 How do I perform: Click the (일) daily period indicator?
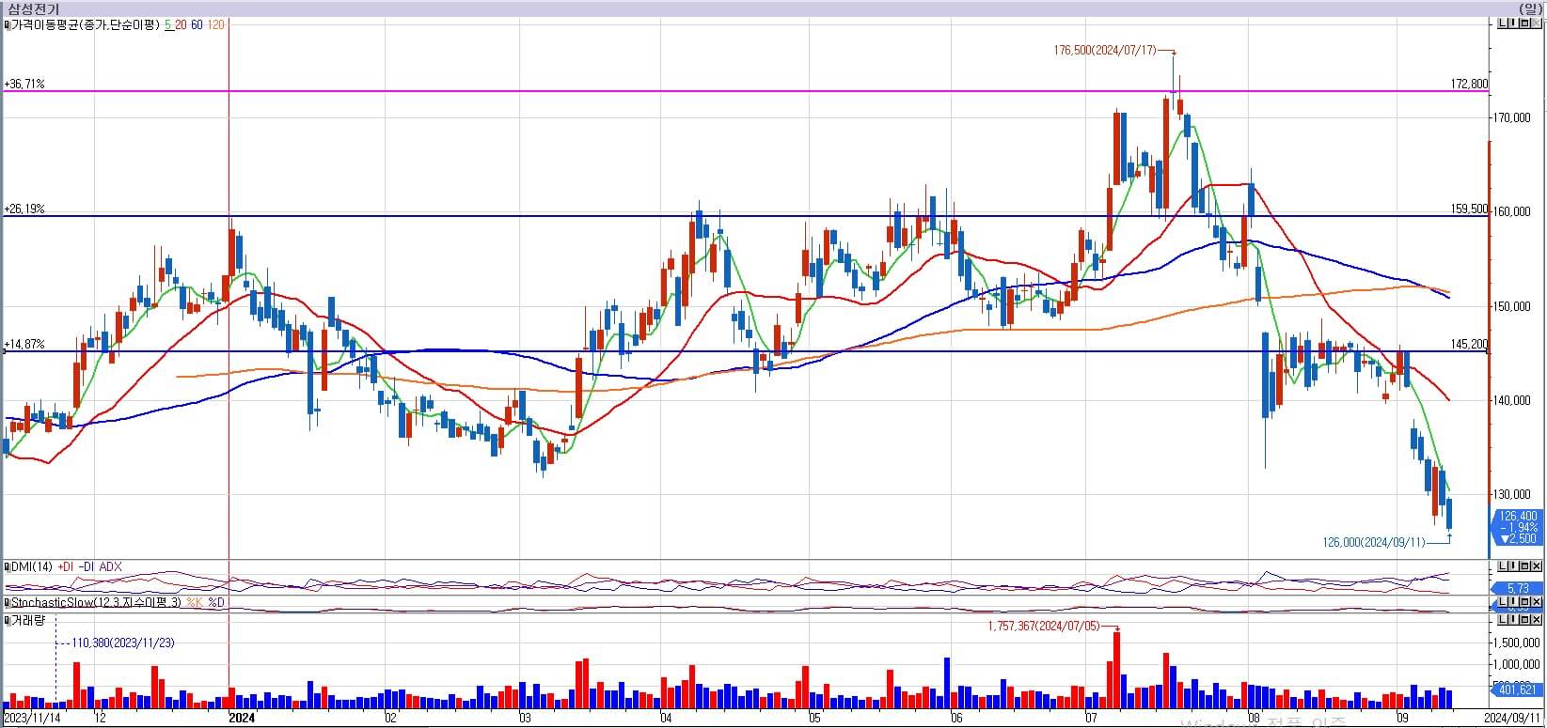tap(1531, 8)
